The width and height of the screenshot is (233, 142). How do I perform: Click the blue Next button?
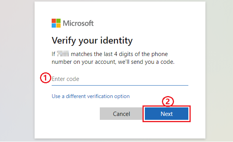(x=167, y=114)
